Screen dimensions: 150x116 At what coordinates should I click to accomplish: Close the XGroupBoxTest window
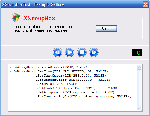(146, 4)
